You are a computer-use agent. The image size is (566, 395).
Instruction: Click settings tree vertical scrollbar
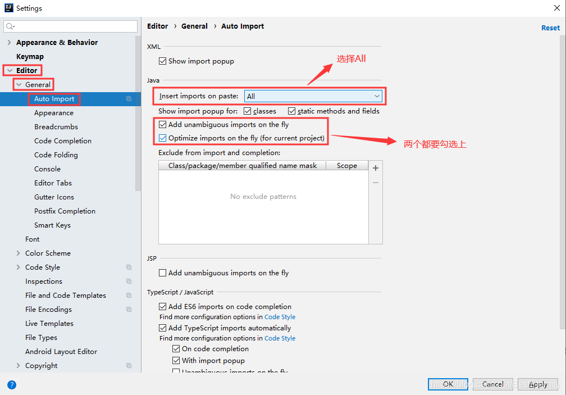tap(138, 113)
